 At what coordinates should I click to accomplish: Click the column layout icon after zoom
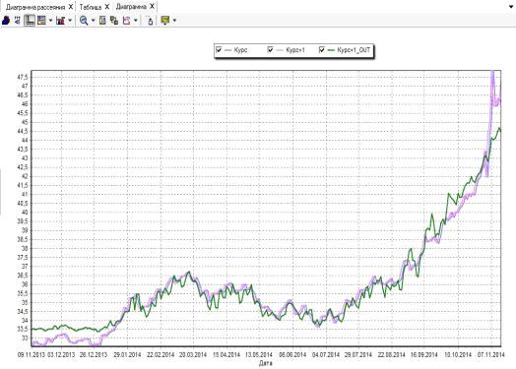(102, 21)
